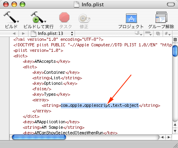Go forward with the right navigation arrow
The image size is (178, 148).
23,33
